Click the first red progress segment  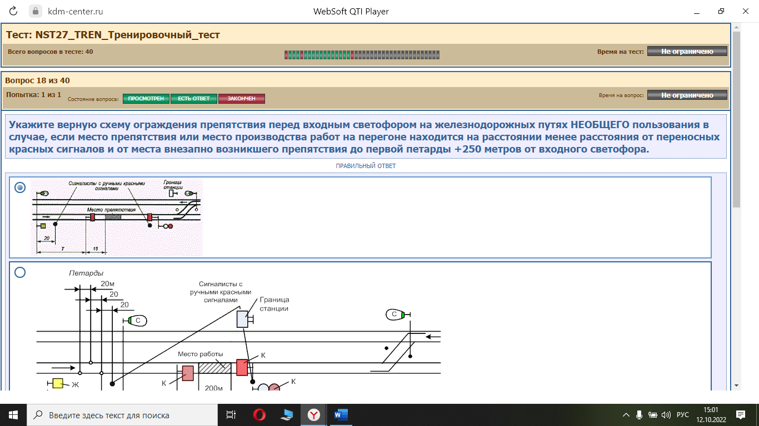tap(286, 54)
